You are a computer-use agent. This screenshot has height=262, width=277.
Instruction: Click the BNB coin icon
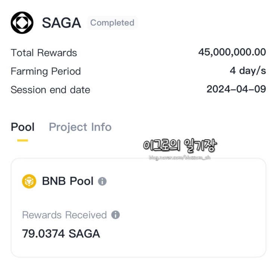point(29,181)
